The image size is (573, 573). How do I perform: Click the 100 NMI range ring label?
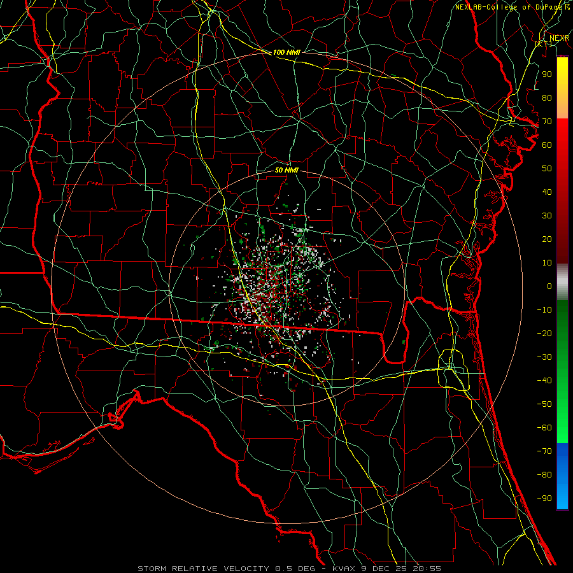pyautogui.click(x=286, y=52)
